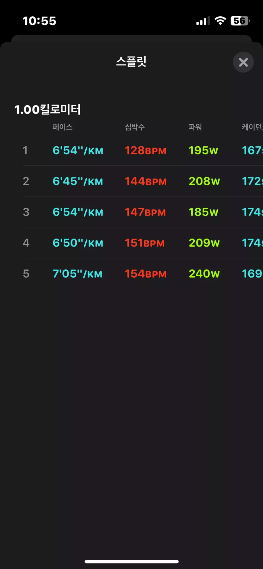Viewport: 263px width, 569px height.
Task: Select the 파워 column header
Action: [195, 127]
